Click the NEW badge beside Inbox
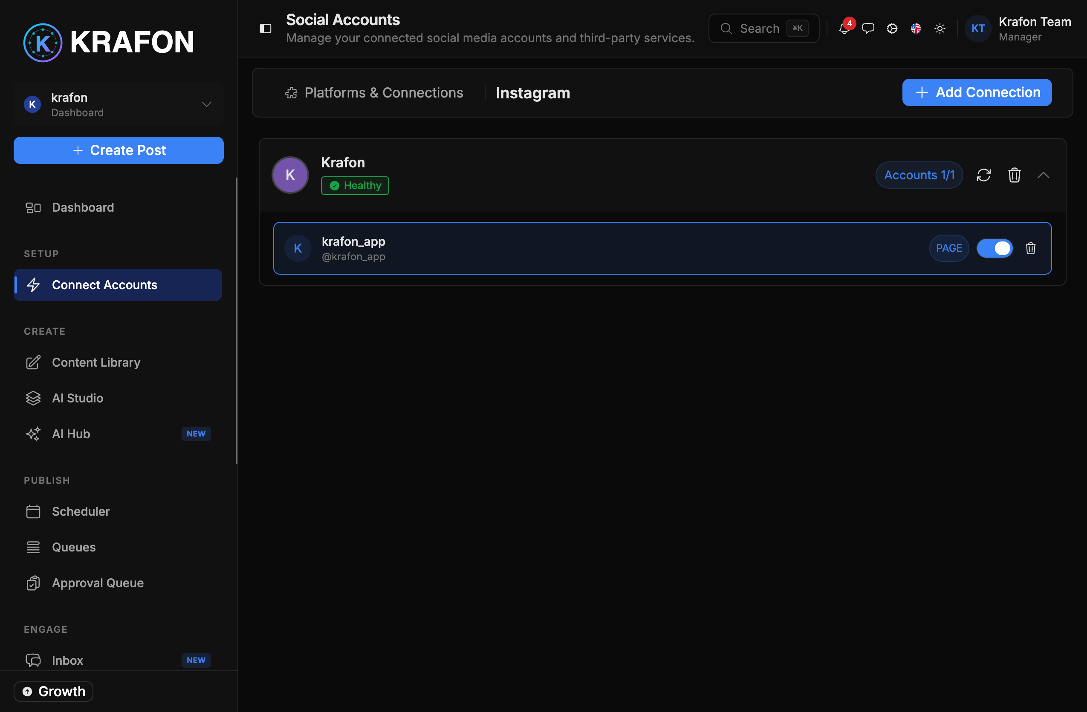 coord(196,660)
